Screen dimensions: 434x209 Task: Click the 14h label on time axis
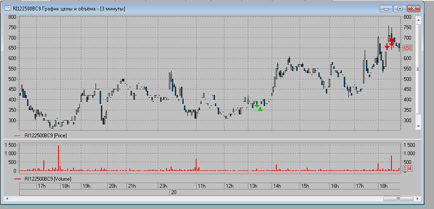tap(277, 186)
